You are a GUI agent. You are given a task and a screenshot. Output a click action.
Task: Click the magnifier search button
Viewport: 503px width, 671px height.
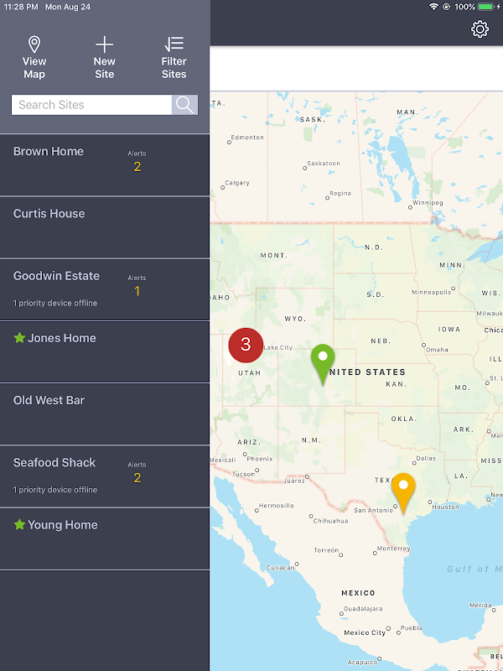tap(184, 105)
